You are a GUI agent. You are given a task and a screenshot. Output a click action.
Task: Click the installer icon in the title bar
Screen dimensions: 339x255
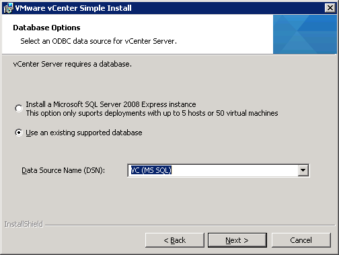point(8,8)
